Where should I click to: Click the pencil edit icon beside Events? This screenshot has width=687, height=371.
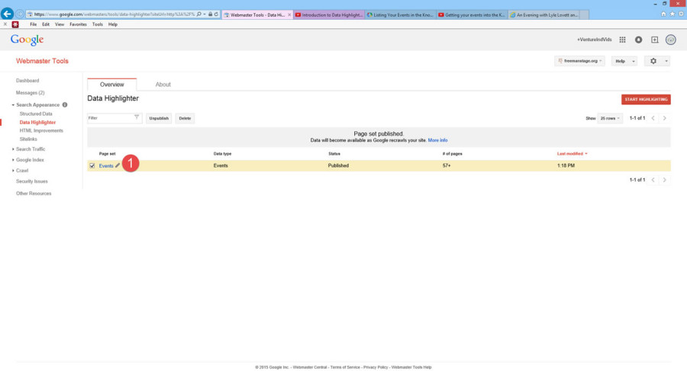pos(118,165)
